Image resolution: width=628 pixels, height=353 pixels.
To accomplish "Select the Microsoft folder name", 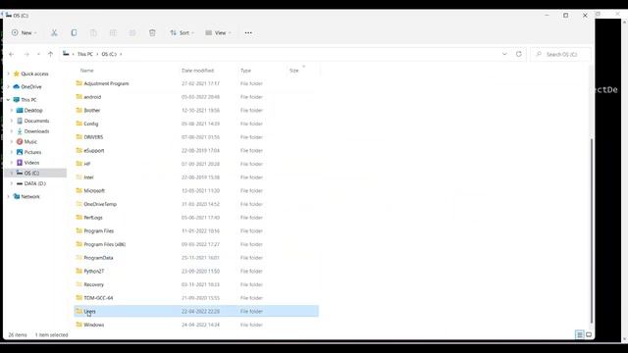I will pos(94,190).
